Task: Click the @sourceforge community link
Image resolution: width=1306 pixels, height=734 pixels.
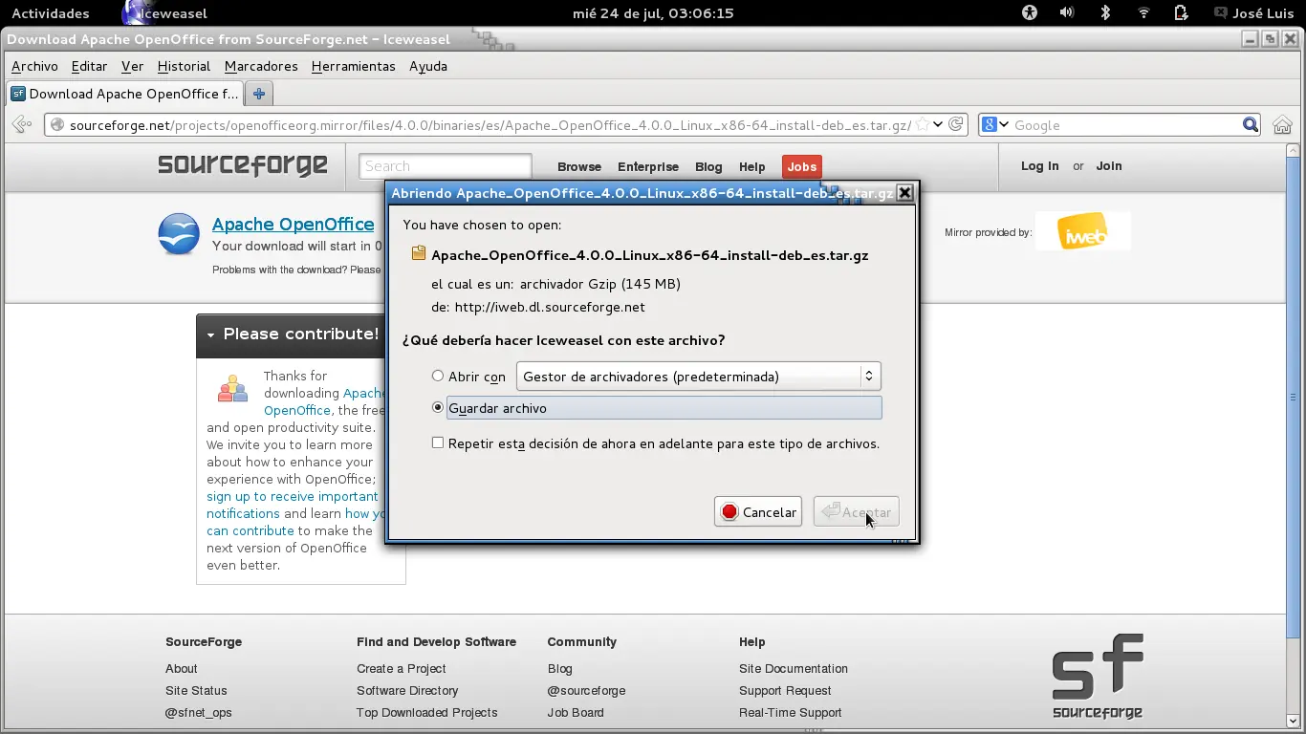Action: (x=586, y=690)
